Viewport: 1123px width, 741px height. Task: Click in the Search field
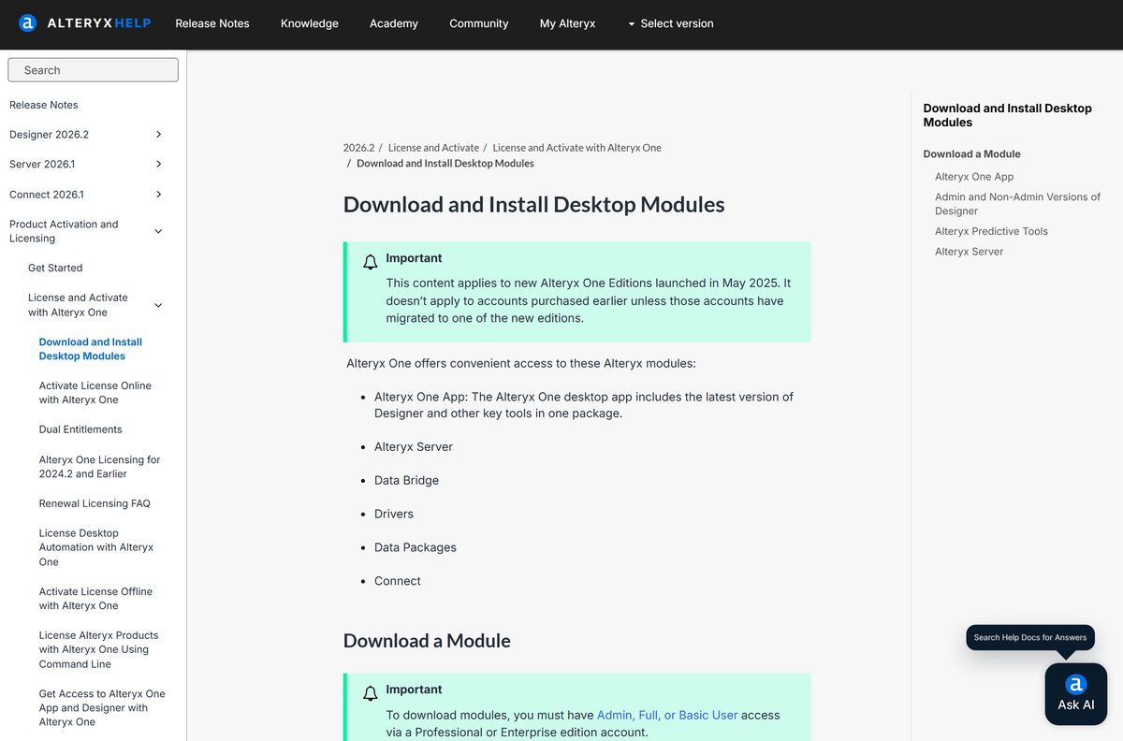tap(93, 70)
